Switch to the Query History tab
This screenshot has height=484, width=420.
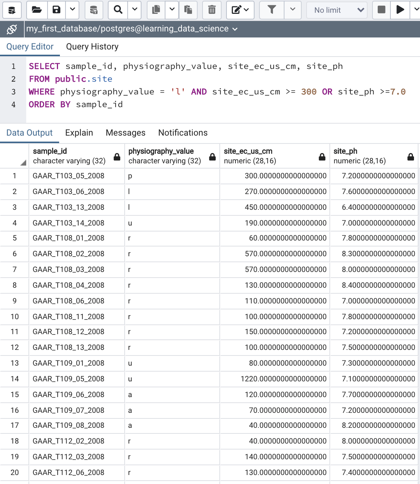click(92, 46)
